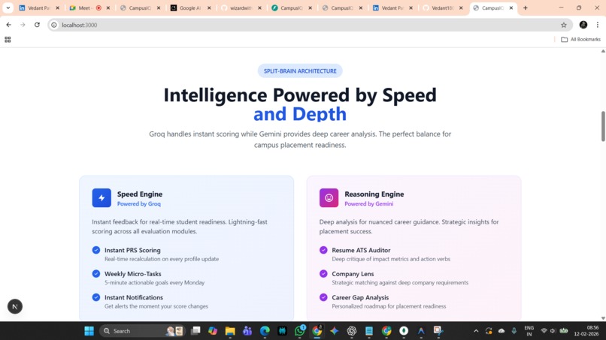The height and width of the screenshot is (340, 606).
Task: Click the Powered by Groq link
Action: [139, 203]
